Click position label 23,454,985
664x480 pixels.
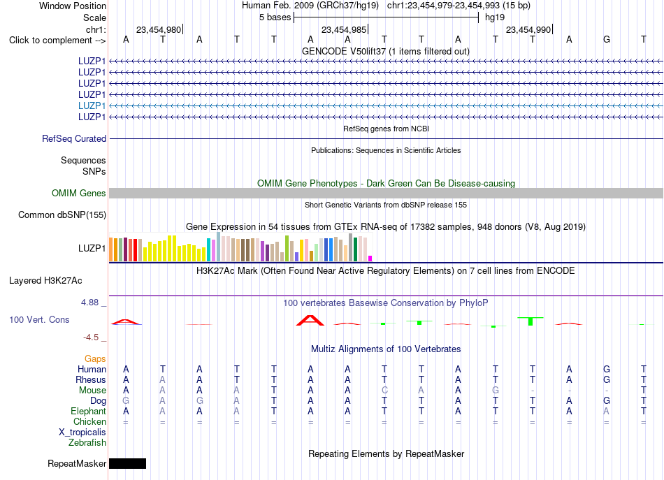[x=344, y=29]
